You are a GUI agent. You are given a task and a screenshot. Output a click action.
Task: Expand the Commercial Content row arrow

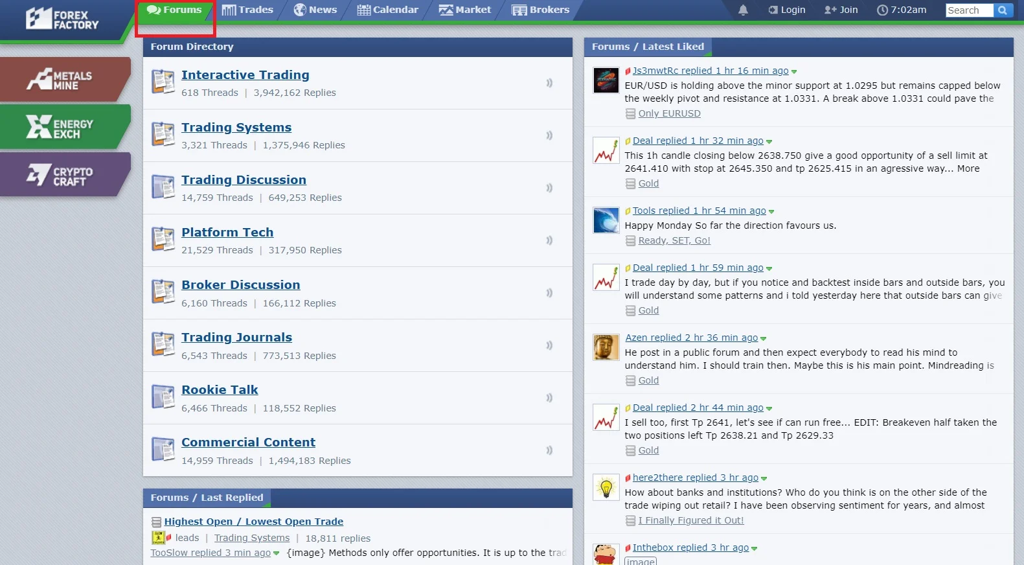click(x=549, y=450)
